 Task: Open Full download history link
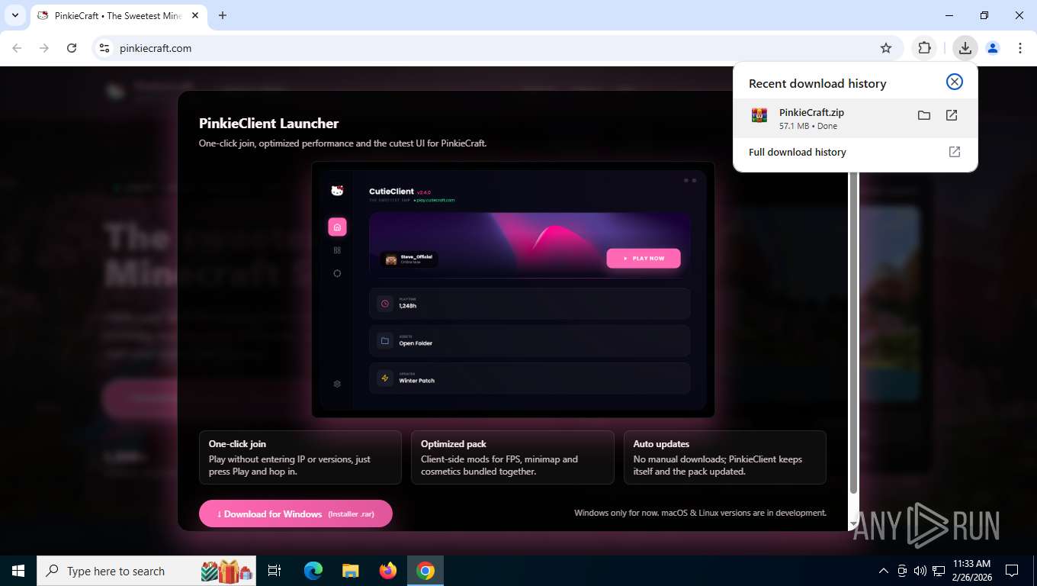pyautogui.click(x=854, y=152)
